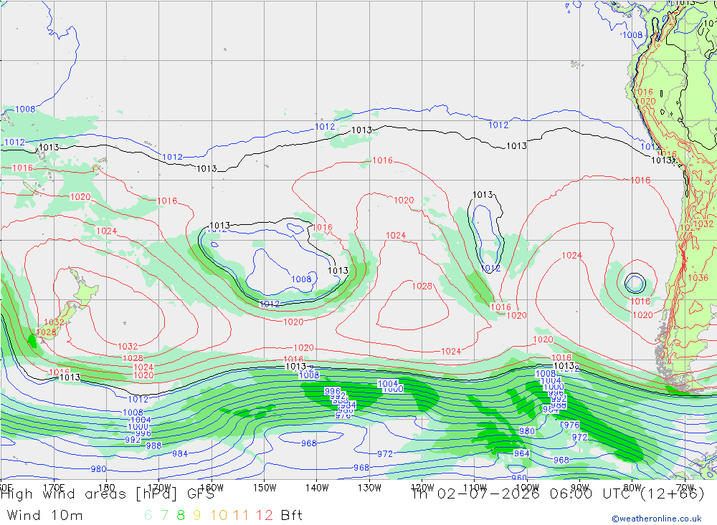The height and width of the screenshot is (525, 717).
Task: Click the 1020 label near top center
Action: pos(404,200)
